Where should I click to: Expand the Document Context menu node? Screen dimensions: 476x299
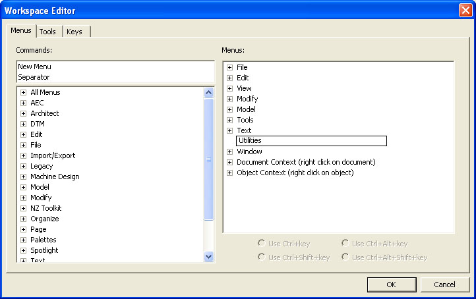click(x=230, y=162)
